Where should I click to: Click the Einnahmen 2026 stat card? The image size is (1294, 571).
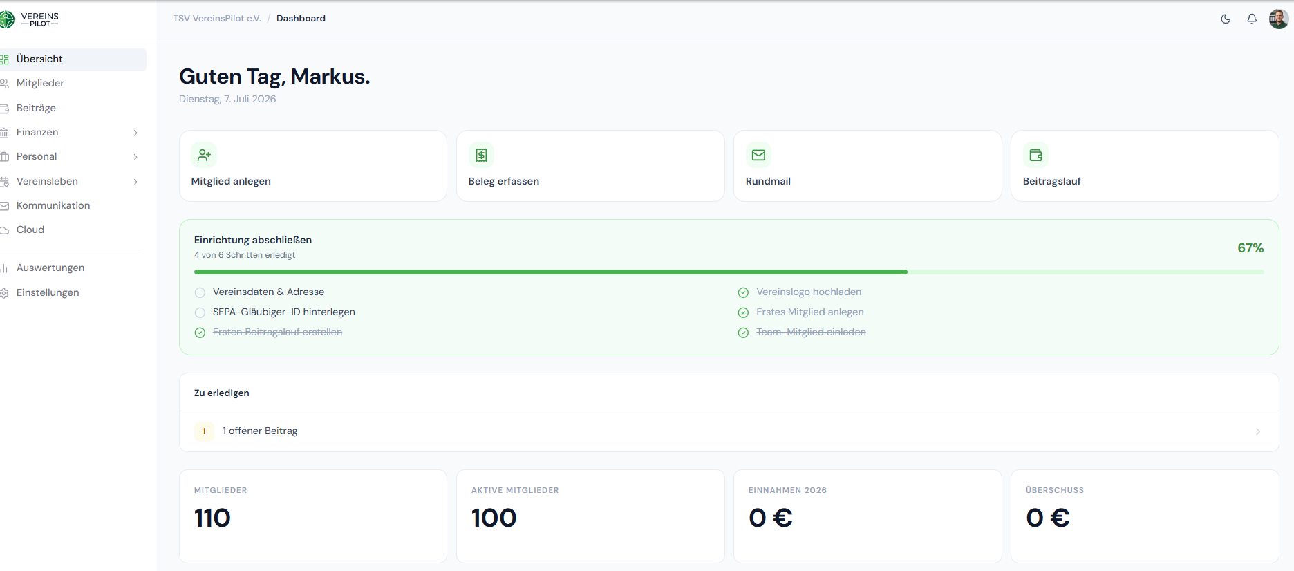pos(868,516)
